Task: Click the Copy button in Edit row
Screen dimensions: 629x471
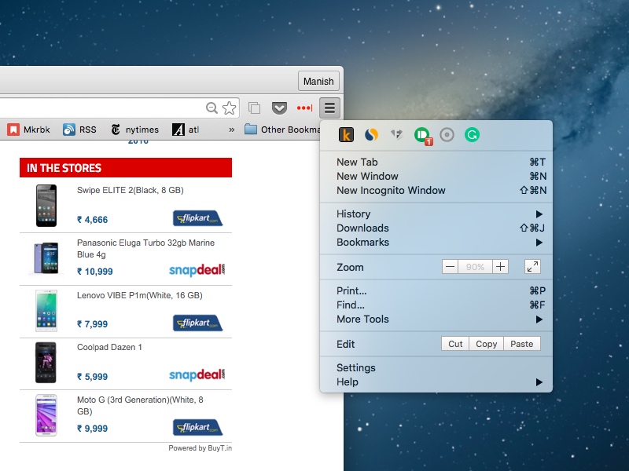Action: pyautogui.click(x=486, y=344)
